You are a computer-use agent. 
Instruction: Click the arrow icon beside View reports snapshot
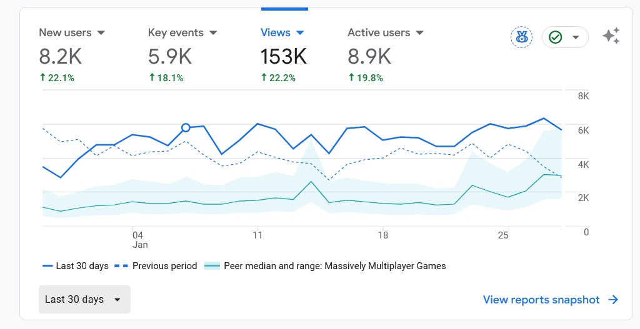613,300
